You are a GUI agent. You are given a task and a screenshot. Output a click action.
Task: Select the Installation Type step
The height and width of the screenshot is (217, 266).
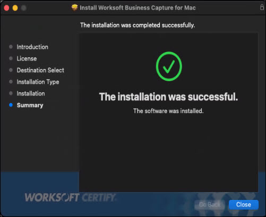pyautogui.click(x=38, y=82)
